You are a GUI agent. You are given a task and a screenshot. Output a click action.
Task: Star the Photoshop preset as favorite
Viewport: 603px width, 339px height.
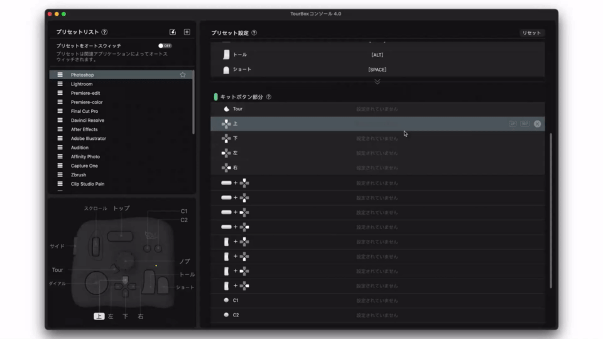pos(183,75)
